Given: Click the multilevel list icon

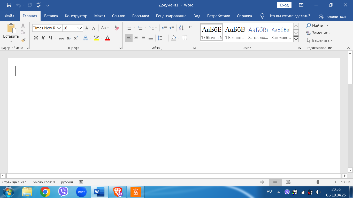Looking at the screenshot, I should coord(151,28).
